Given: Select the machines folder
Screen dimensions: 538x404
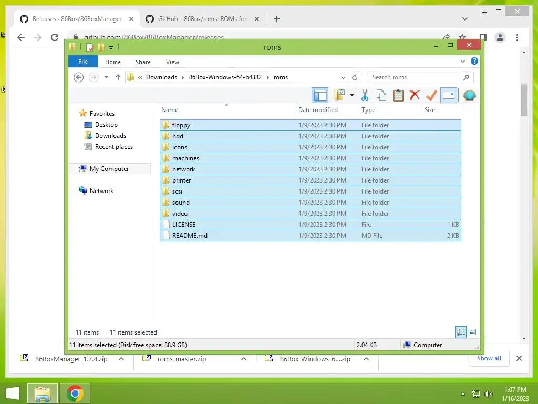Looking at the screenshot, I should [x=310, y=158].
